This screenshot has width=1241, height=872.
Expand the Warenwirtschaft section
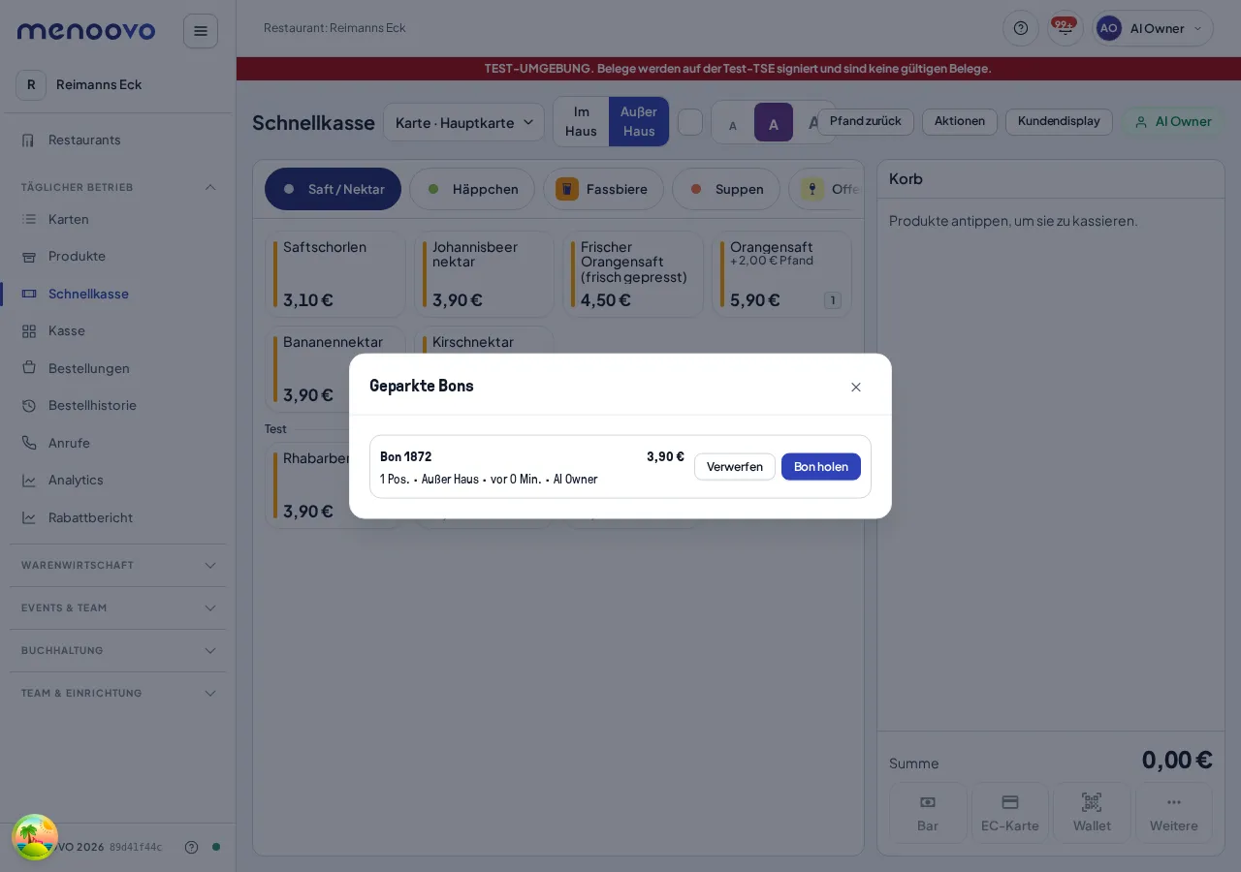point(117,566)
